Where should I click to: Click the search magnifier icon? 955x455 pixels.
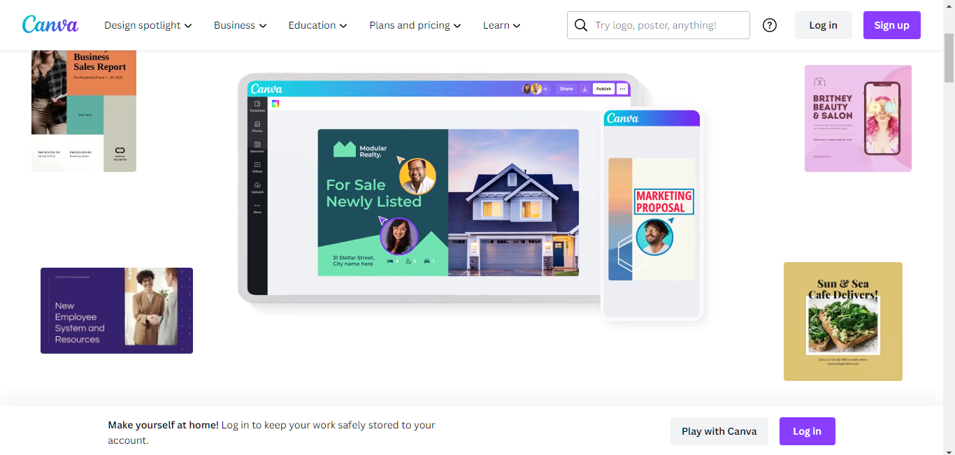(580, 24)
